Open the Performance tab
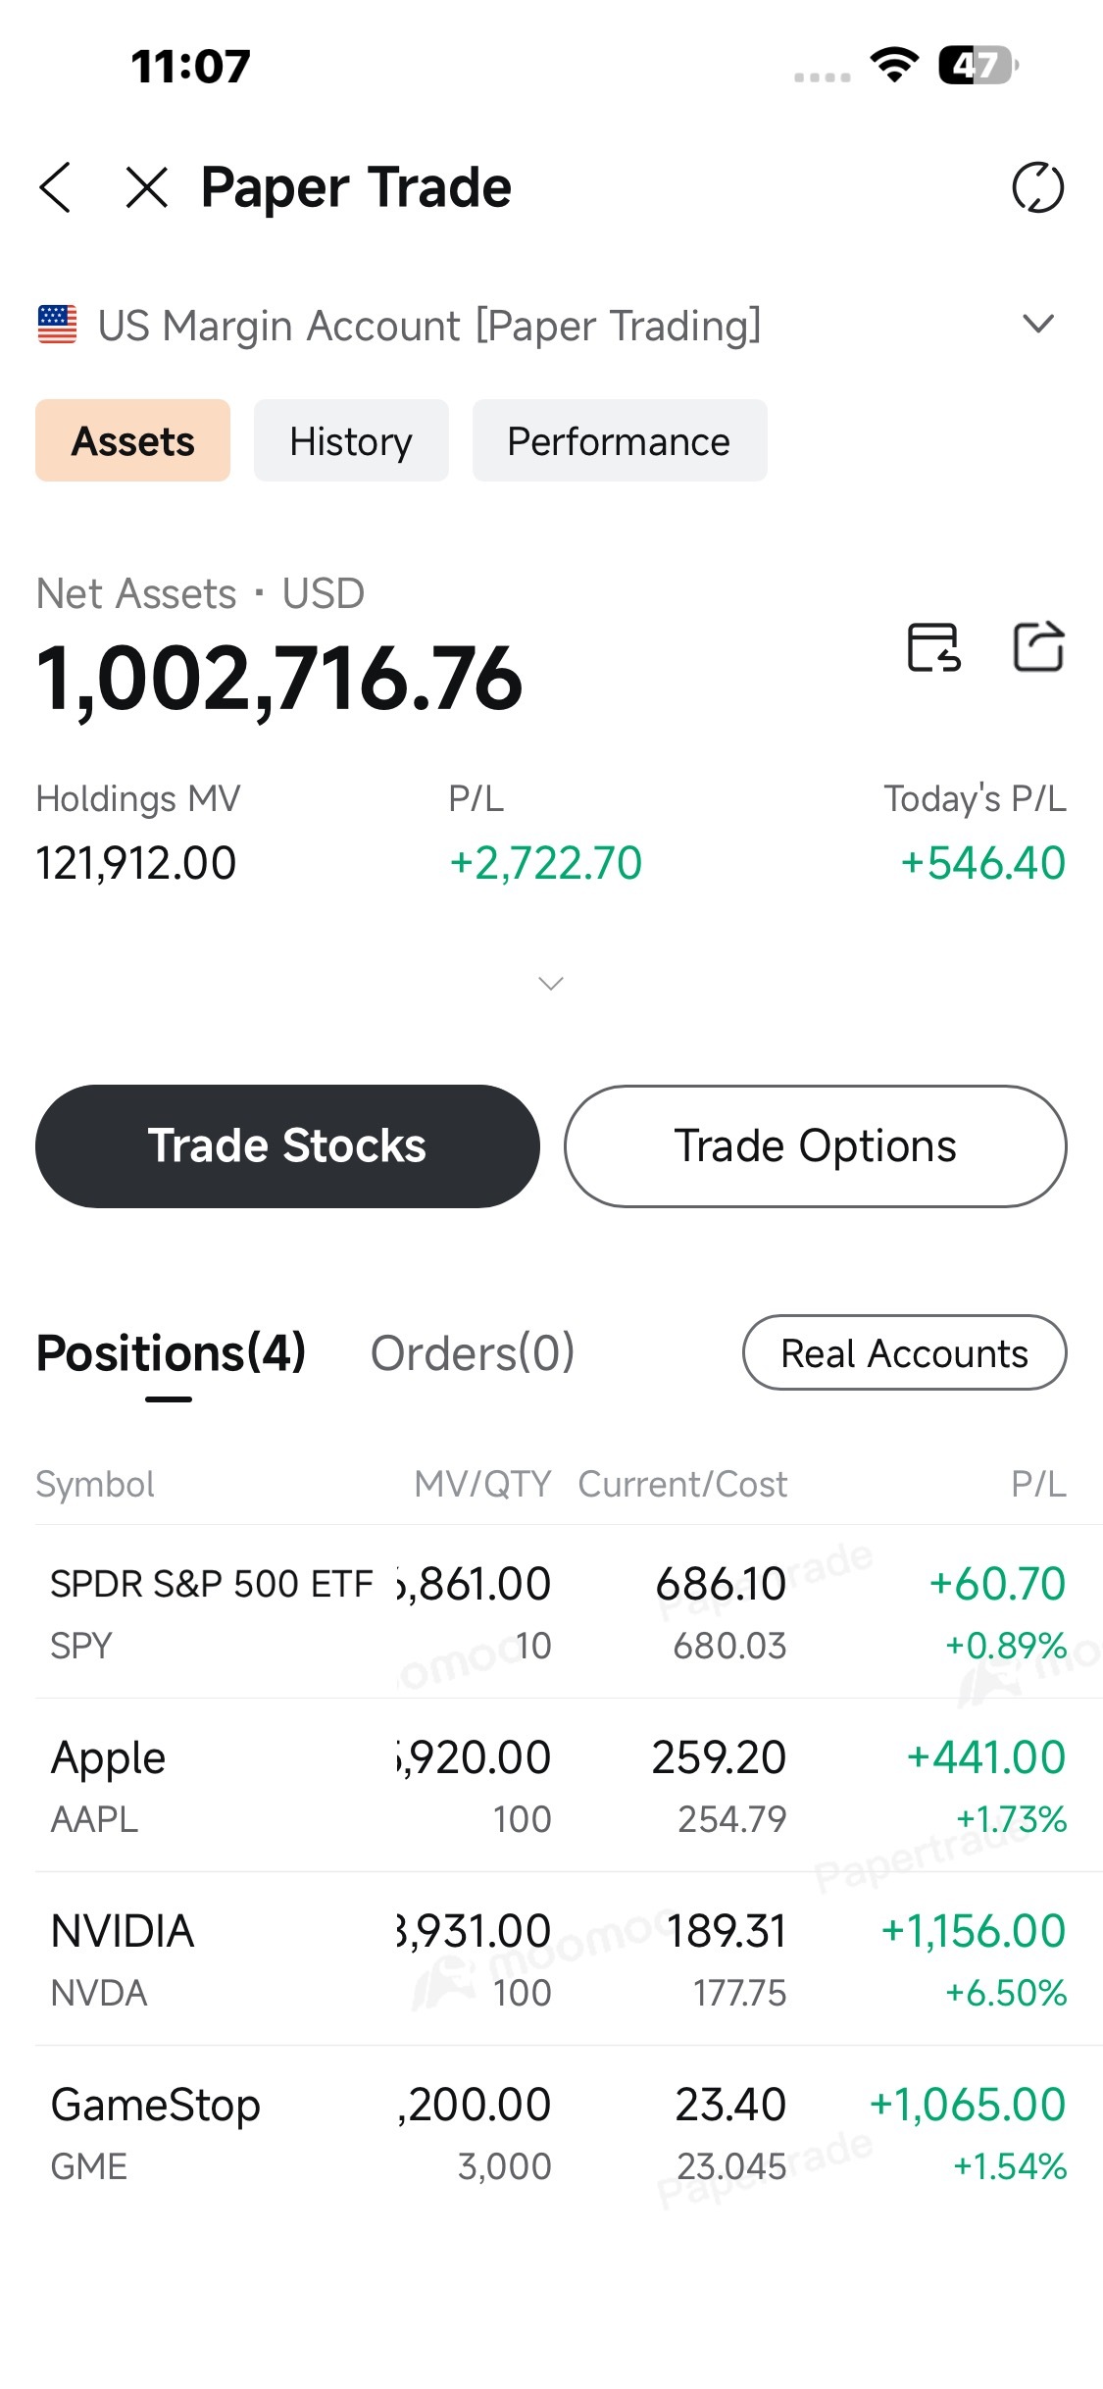 tap(620, 440)
